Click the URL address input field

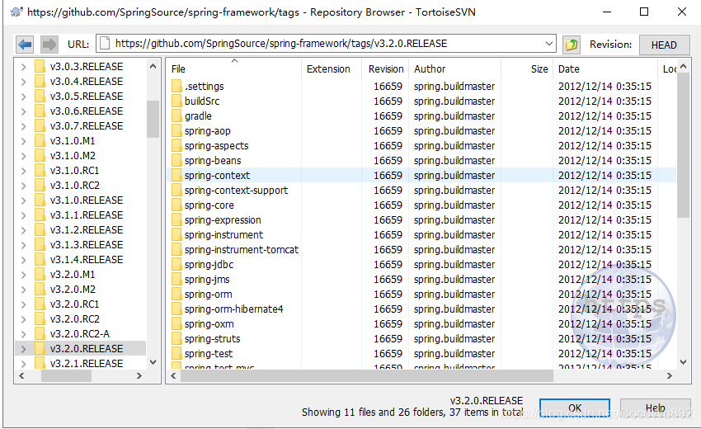[x=326, y=44]
